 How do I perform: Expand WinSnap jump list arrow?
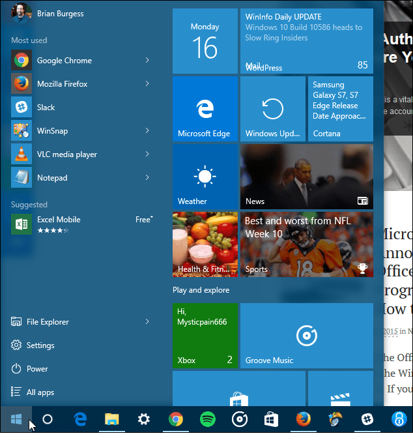point(147,130)
